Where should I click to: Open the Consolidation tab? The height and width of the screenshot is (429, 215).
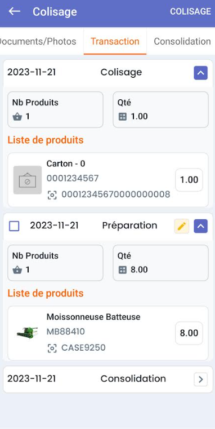click(182, 41)
